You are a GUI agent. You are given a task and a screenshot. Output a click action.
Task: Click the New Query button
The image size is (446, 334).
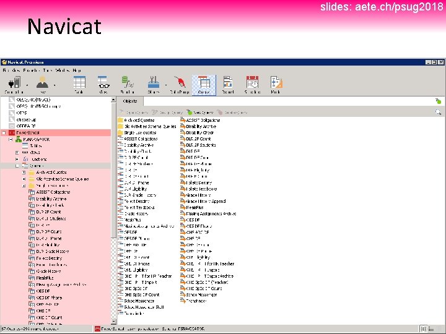point(200,113)
